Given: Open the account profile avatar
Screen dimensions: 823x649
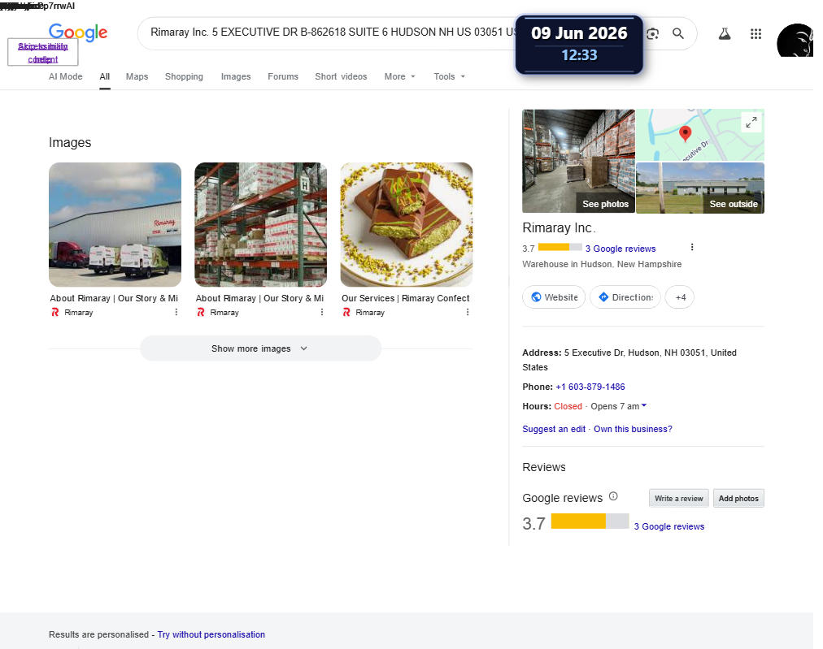Looking at the screenshot, I should (795, 40).
